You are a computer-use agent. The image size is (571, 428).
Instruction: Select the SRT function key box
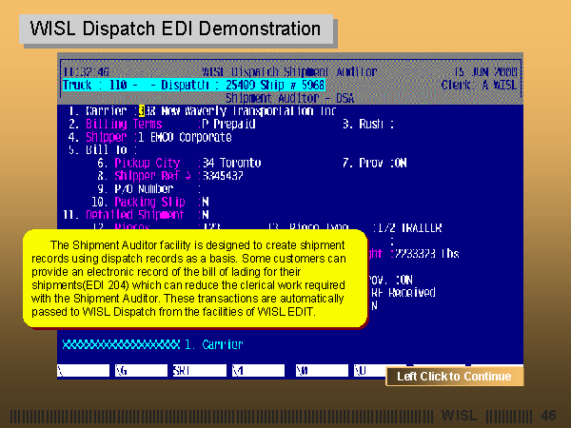pyautogui.click(x=200, y=371)
